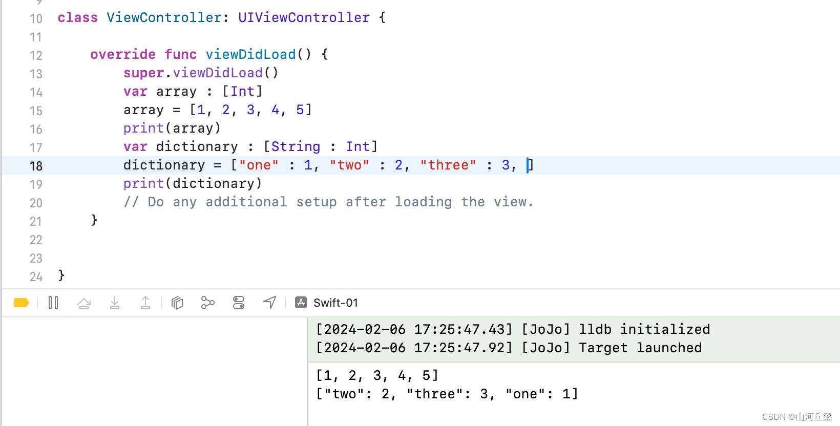Click the UIViewController type name
This screenshot has width=840, height=426.
tap(304, 17)
